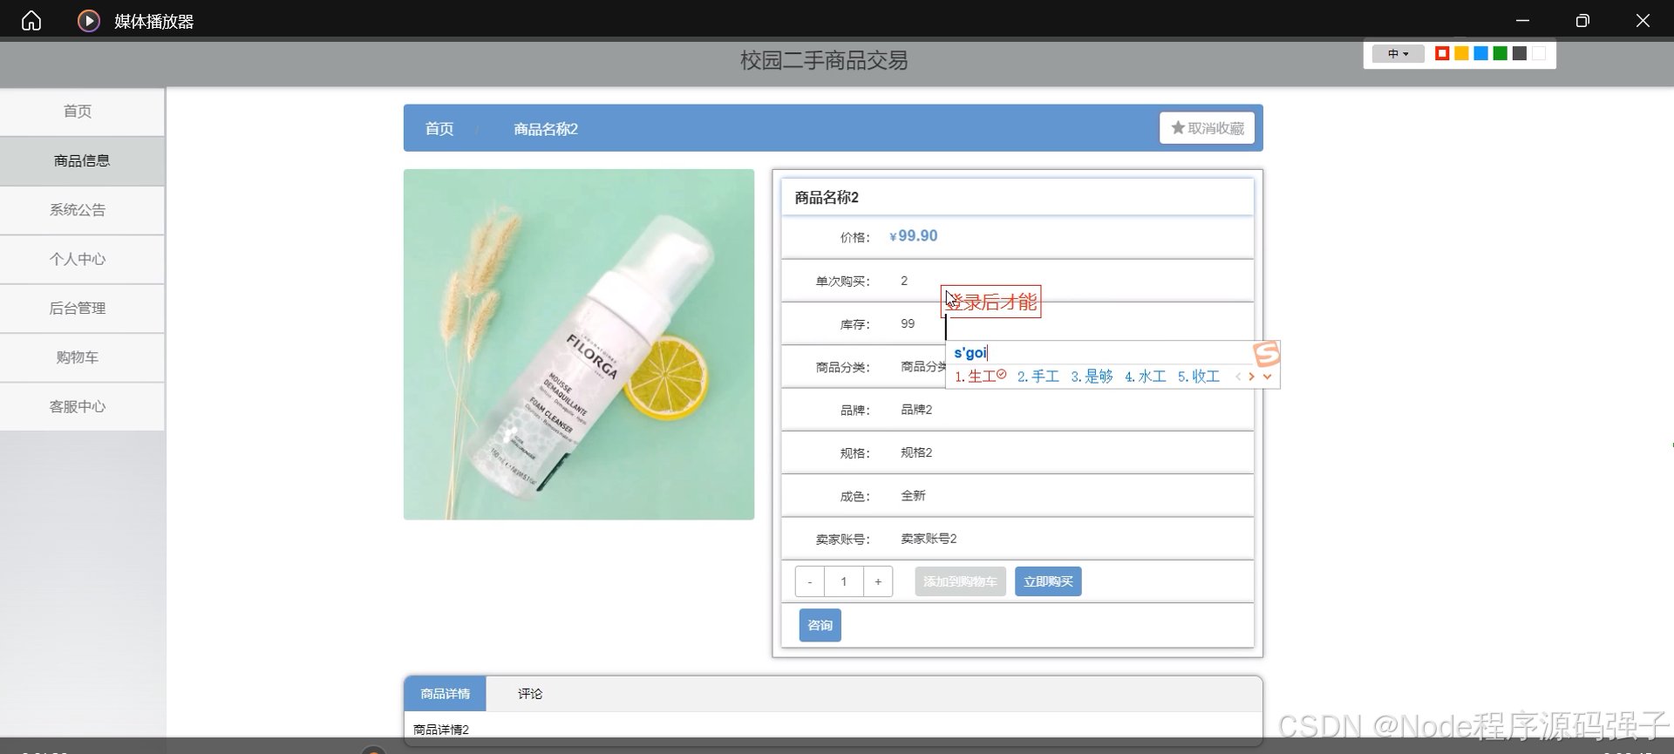Click the home icon in title bar
Viewport: 1674px width, 754px height.
point(31,20)
